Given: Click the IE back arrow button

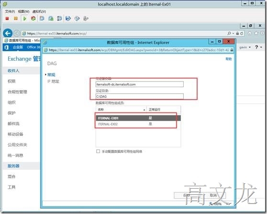Looking at the screenshot, I should [8, 33].
